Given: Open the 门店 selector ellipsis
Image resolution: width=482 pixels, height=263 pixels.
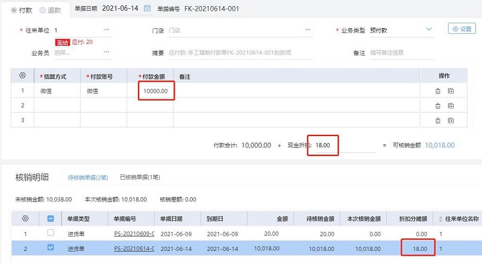Looking at the screenshot, I should pyautogui.click(x=308, y=29).
